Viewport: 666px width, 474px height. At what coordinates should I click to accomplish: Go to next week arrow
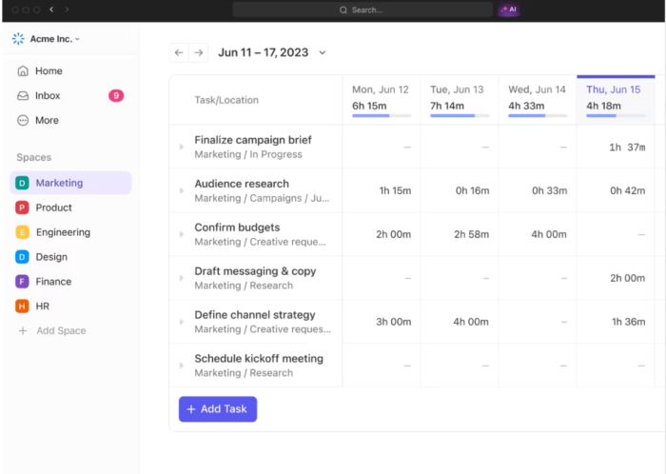[x=199, y=53]
